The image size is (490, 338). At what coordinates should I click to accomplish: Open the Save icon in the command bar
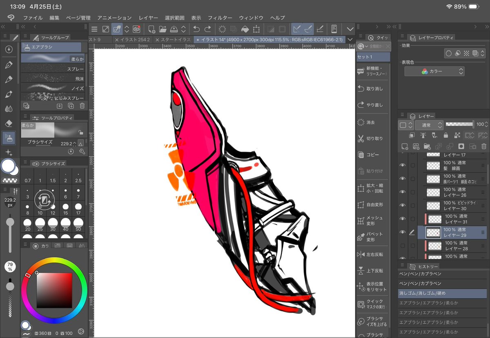click(x=173, y=29)
